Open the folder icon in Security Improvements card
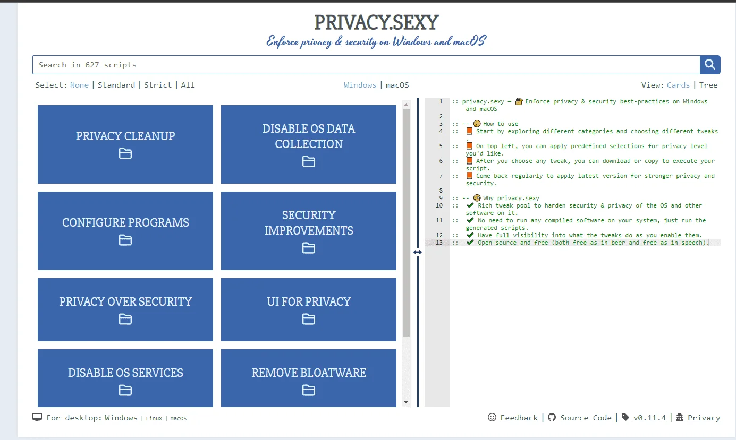 coord(309,248)
